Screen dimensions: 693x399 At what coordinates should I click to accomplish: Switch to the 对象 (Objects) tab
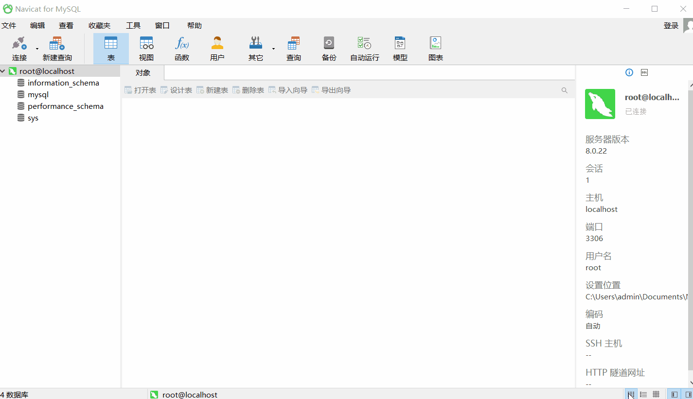coord(143,73)
